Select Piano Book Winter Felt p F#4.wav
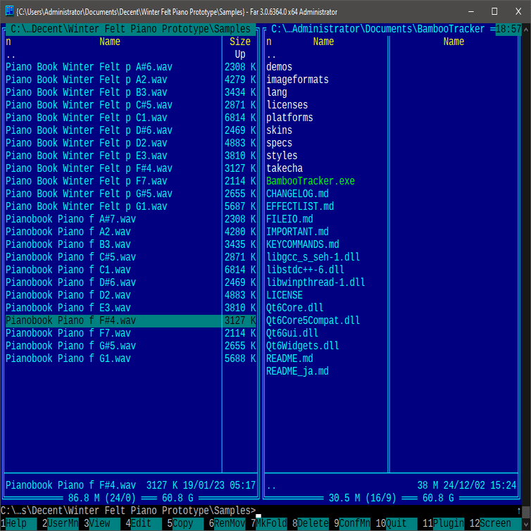Viewport: 531px width, 531px height. 89,168
